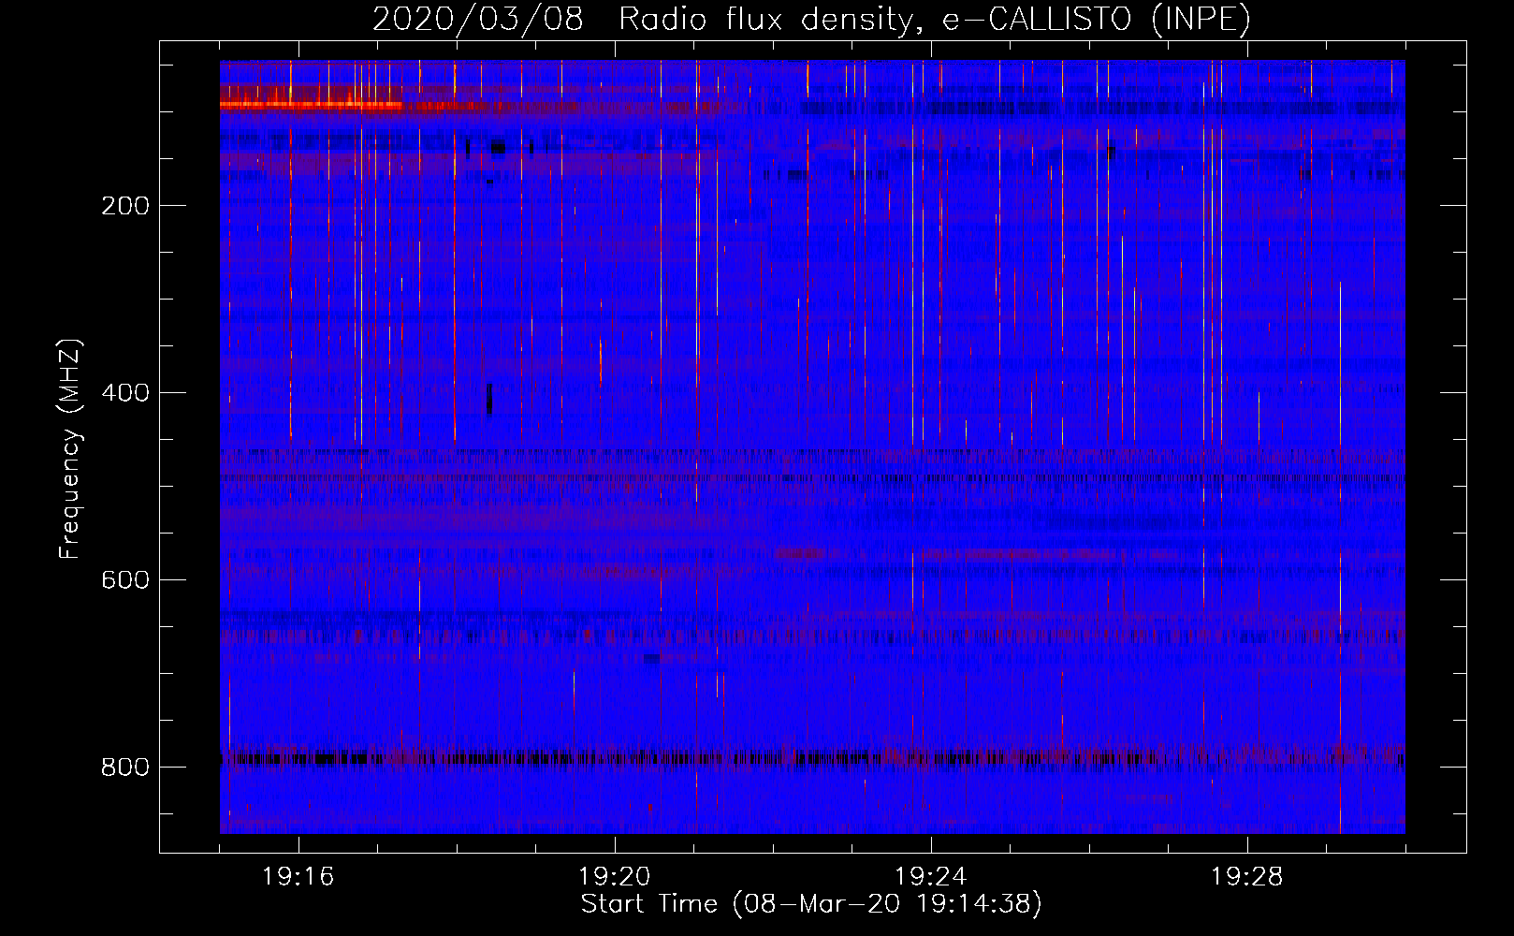This screenshot has height=936, width=1514.
Task: Click the 19:24 time tick label
Action: point(931,877)
